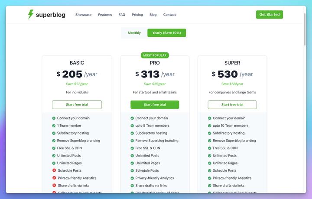Click the MOST POPULAR badge
The height and width of the screenshot is (199, 312).
click(155, 55)
